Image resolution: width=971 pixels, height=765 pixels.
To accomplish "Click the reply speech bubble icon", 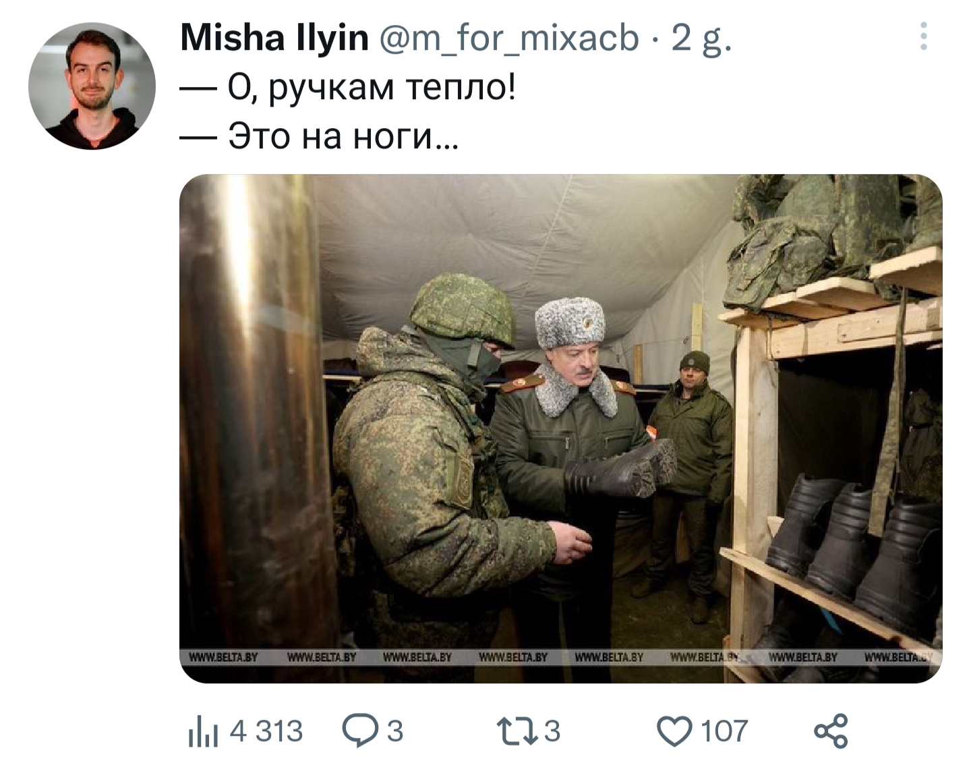I will pyautogui.click(x=360, y=731).
